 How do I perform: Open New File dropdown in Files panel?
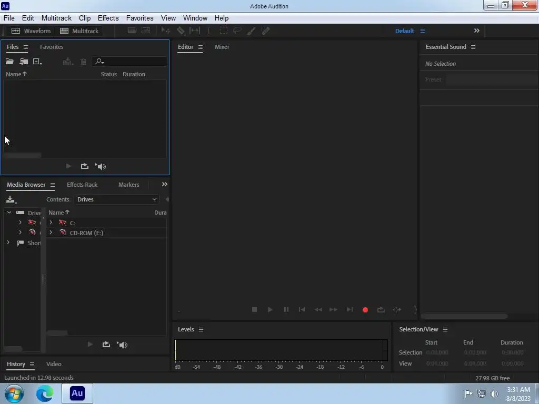pyautogui.click(x=37, y=62)
